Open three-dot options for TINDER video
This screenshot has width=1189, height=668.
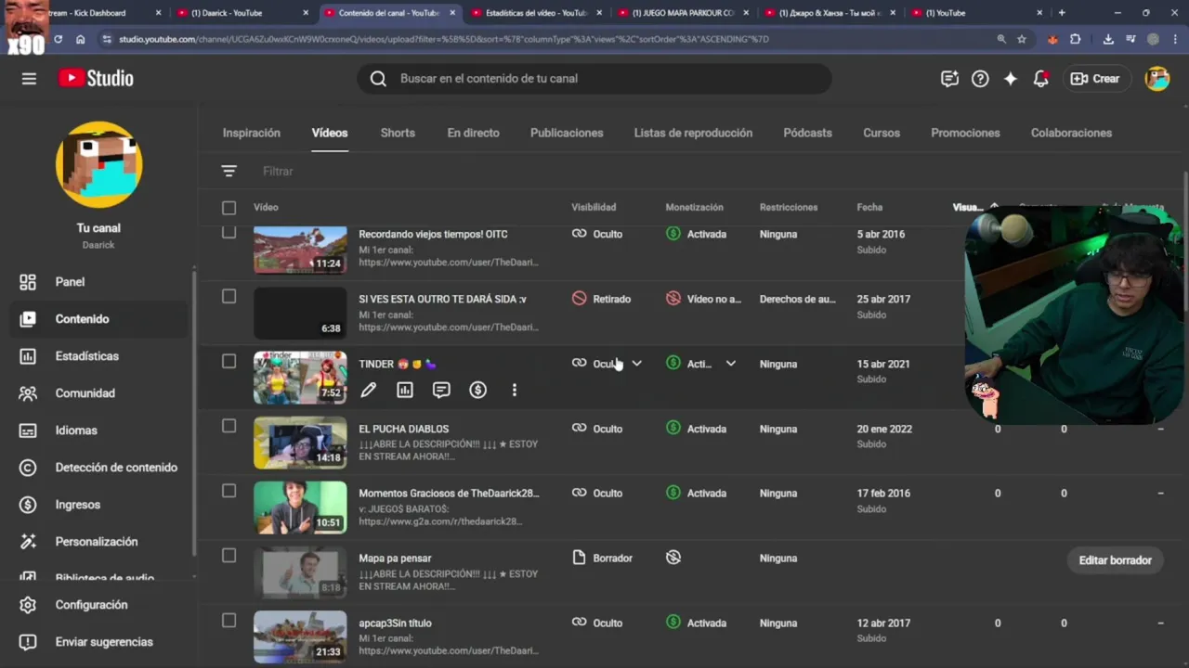pyautogui.click(x=515, y=391)
